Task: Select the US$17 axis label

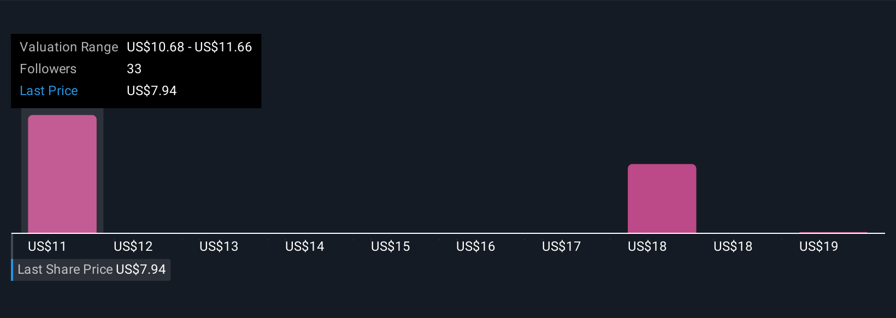Action: [561, 246]
